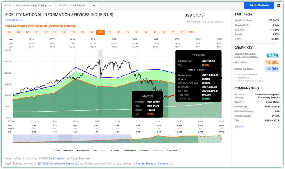Click the BBB credit rating value
Image resolution: width=285 pixels, height=169 pixels.
click(277, 111)
